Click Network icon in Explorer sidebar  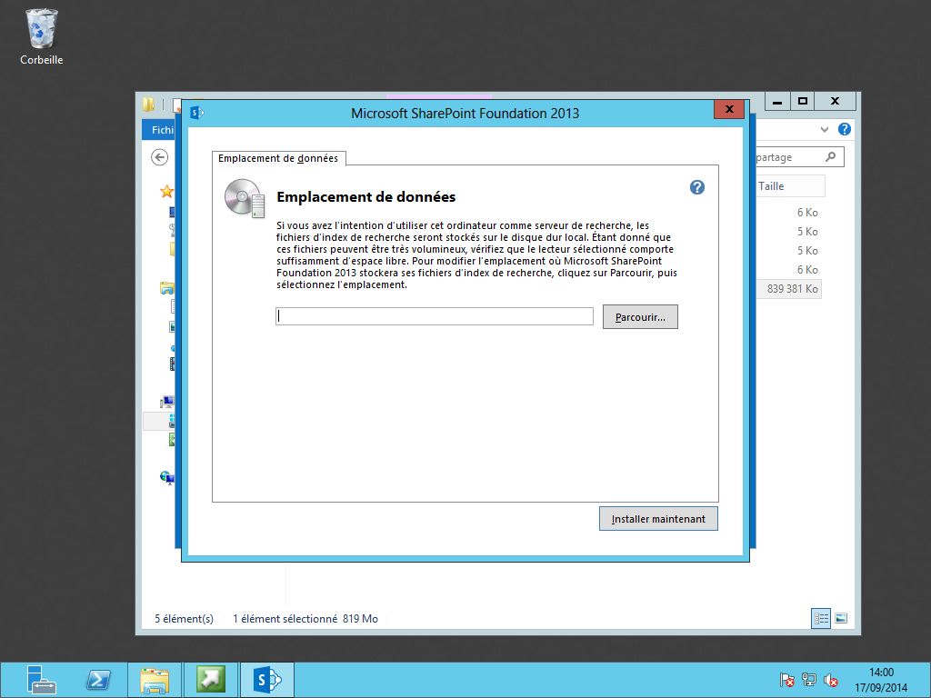click(x=167, y=477)
